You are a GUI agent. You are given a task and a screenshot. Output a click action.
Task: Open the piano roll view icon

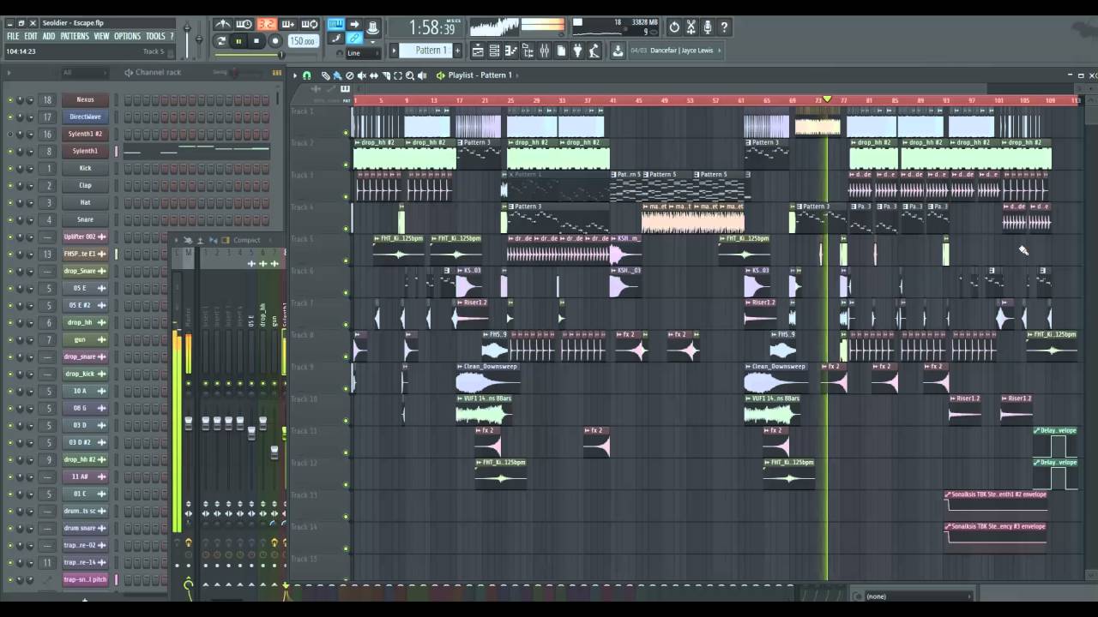(x=511, y=51)
